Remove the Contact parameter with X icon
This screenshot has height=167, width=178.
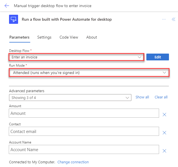coord(164,133)
